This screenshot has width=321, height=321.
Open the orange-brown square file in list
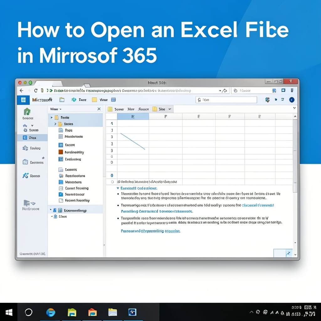click(x=61, y=152)
